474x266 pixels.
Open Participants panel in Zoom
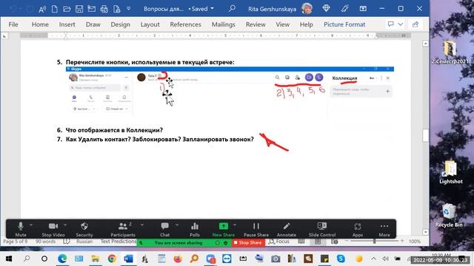click(x=123, y=229)
